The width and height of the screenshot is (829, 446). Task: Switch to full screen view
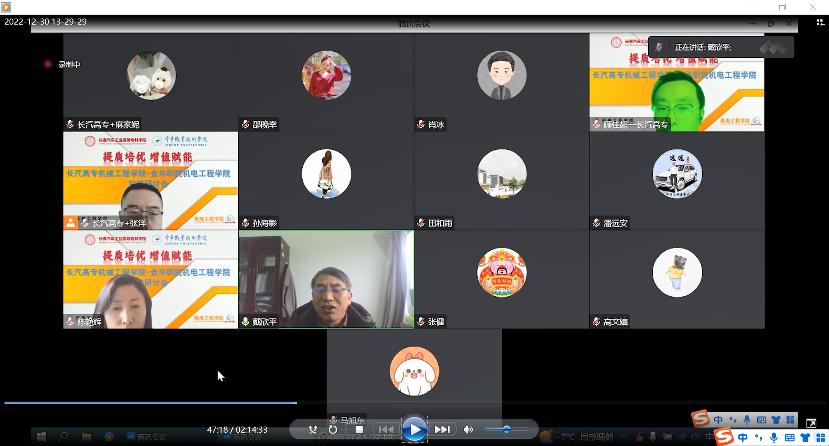tap(811, 424)
